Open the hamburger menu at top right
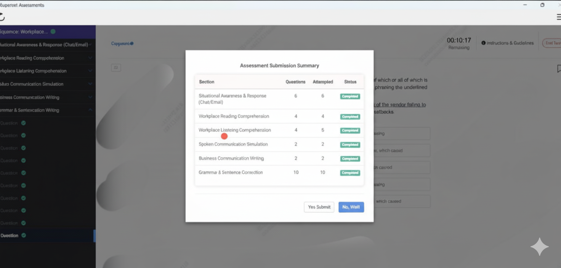The height and width of the screenshot is (268, 561). (558, 17)
